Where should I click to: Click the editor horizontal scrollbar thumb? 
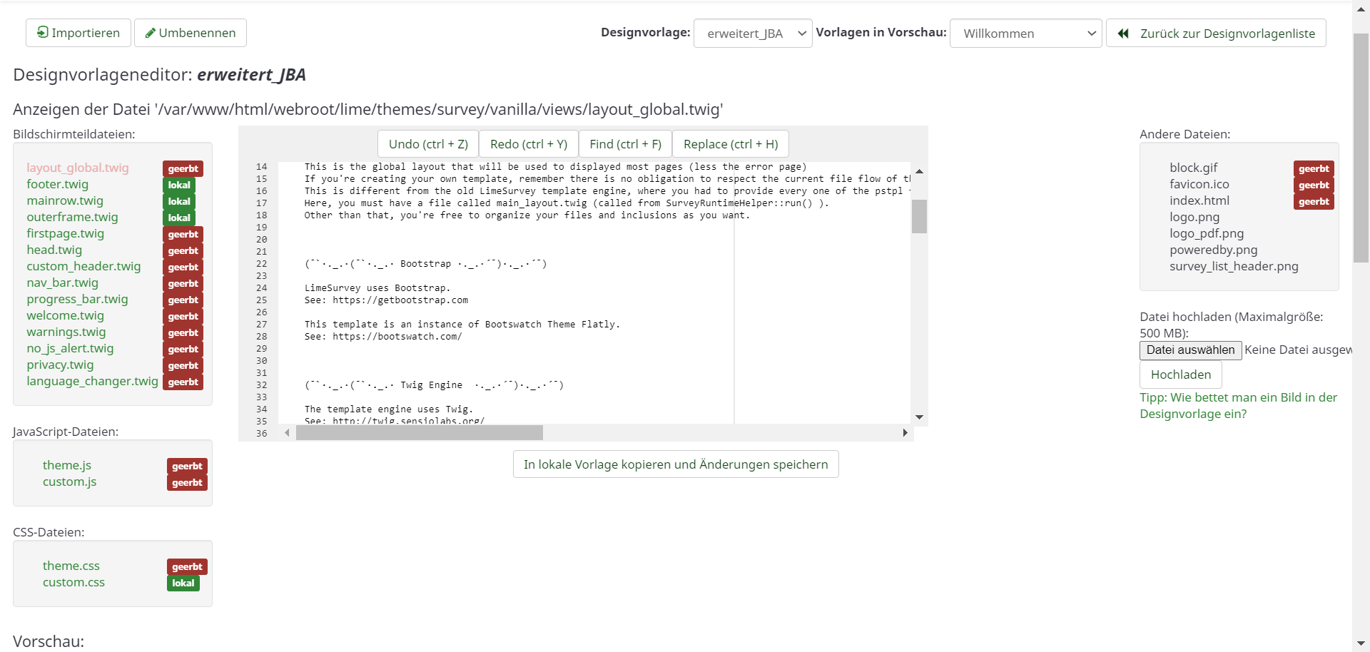pos(419,433)
